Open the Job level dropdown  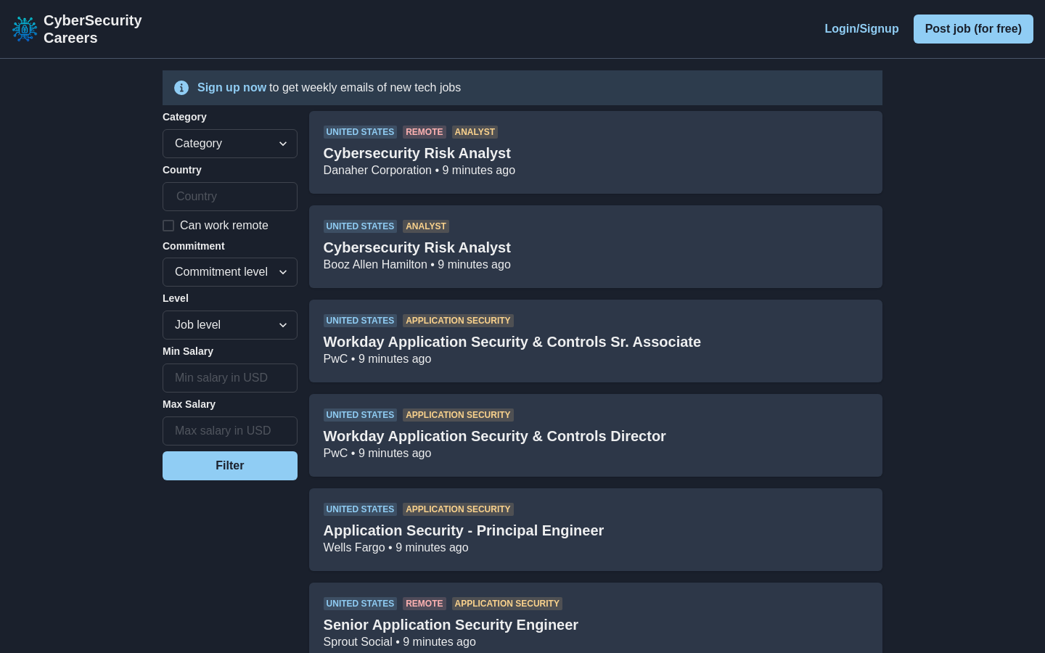coord(230,325)
